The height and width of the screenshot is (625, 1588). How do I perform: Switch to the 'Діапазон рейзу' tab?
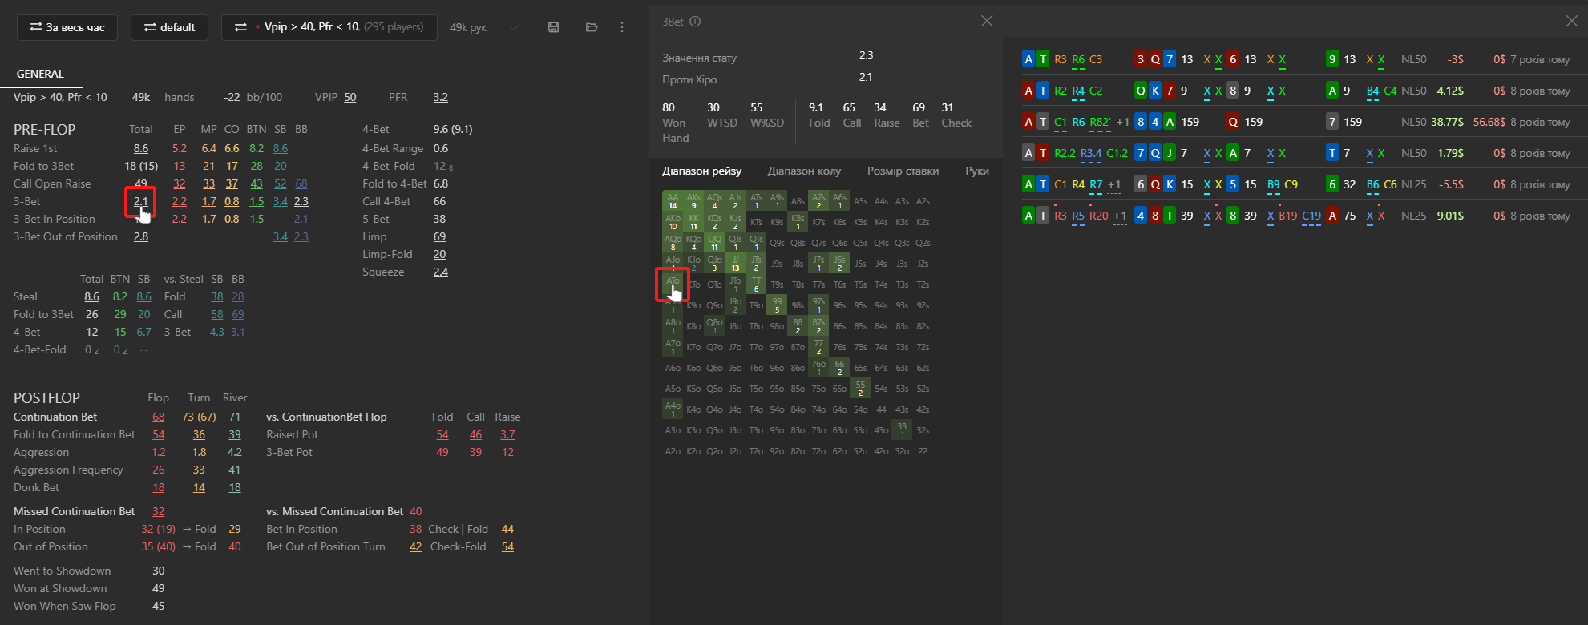point(701,171)
